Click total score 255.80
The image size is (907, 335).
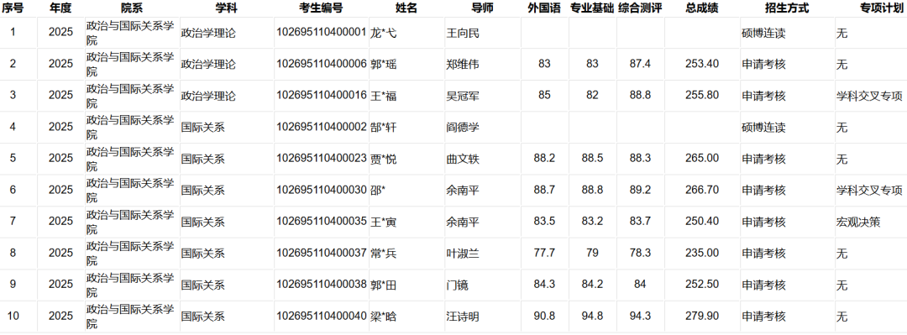(x=701, y=96)
